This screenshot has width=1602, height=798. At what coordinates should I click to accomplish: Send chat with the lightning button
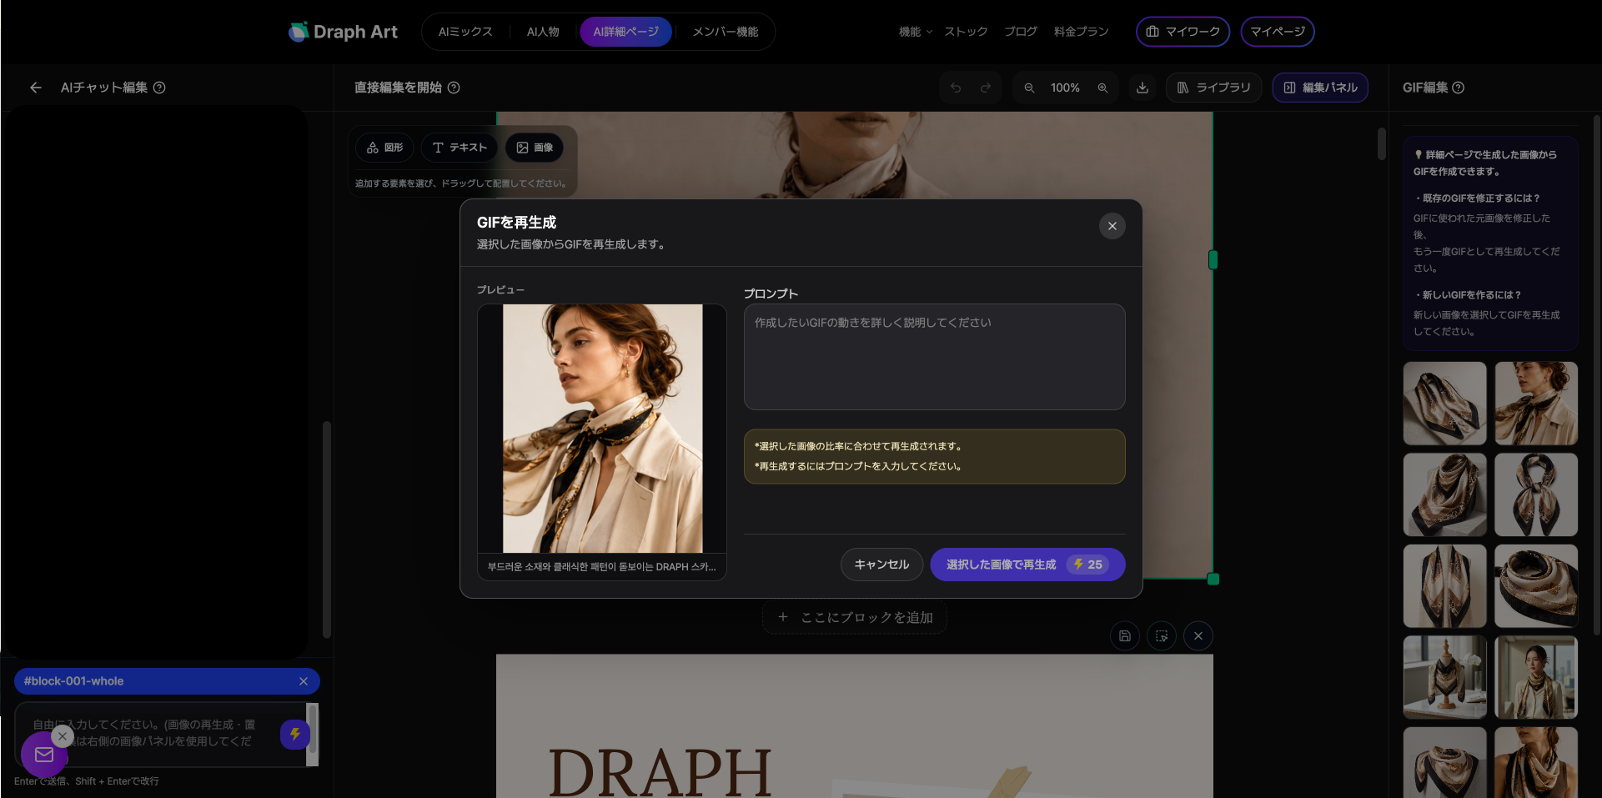tap(295, 735)
